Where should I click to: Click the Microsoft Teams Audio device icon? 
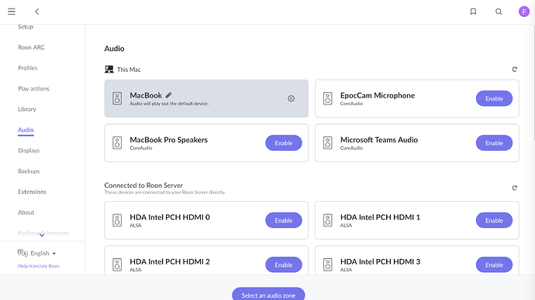[x=327, y=143]
